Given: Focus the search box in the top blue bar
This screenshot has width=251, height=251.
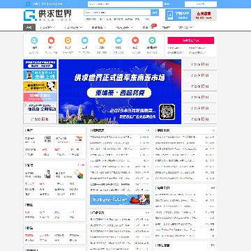Looking at the screenshot, I should 125,4.
